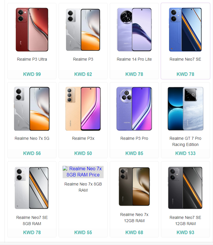Open the red Realme P3 Ultra phone image
This screenshot has height=245, width=213.
[x=32, y=30]
